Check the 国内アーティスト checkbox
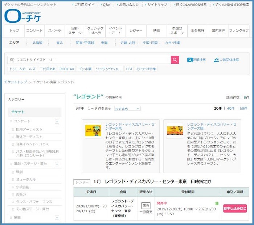This screenshot has height=225, width=254. 13,129
